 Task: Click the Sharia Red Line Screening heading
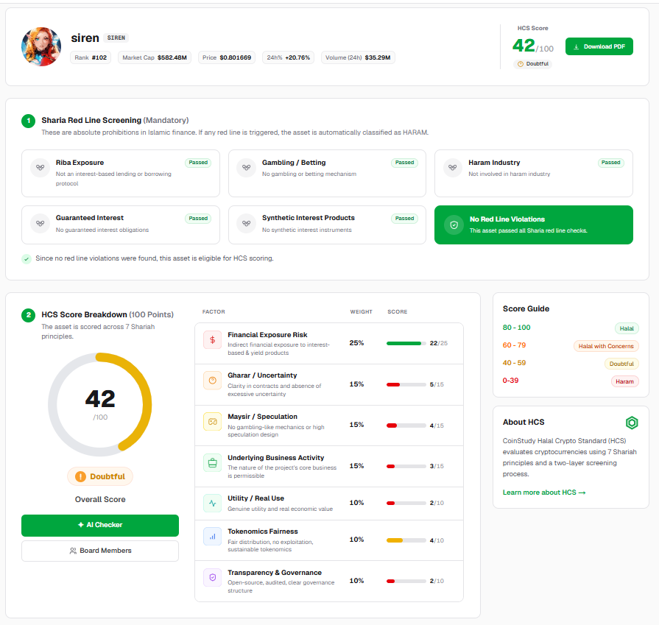point(115,121)
